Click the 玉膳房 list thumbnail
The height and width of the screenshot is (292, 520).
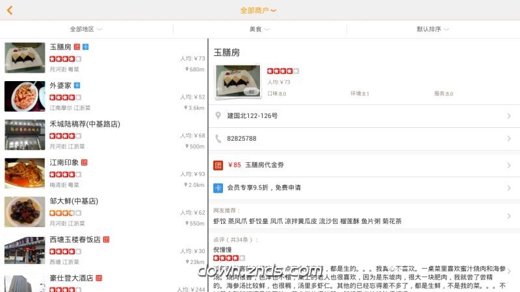[25, 58]
